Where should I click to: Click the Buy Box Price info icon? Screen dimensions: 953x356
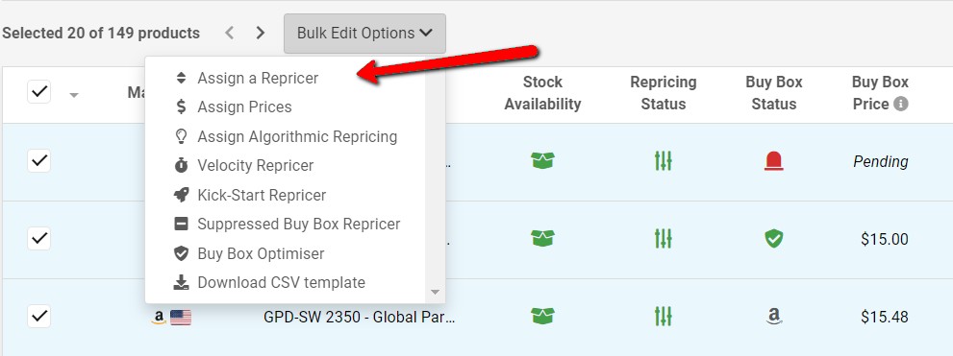tap(901, 105)
